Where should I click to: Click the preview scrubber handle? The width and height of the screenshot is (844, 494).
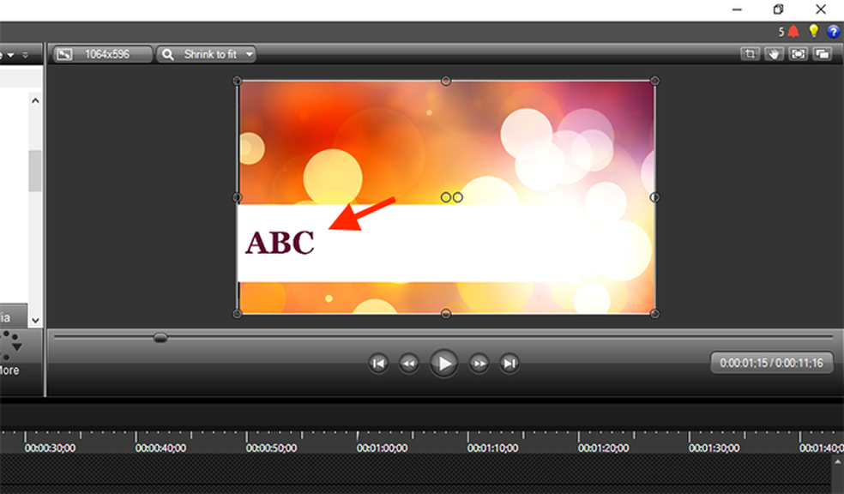160,338
